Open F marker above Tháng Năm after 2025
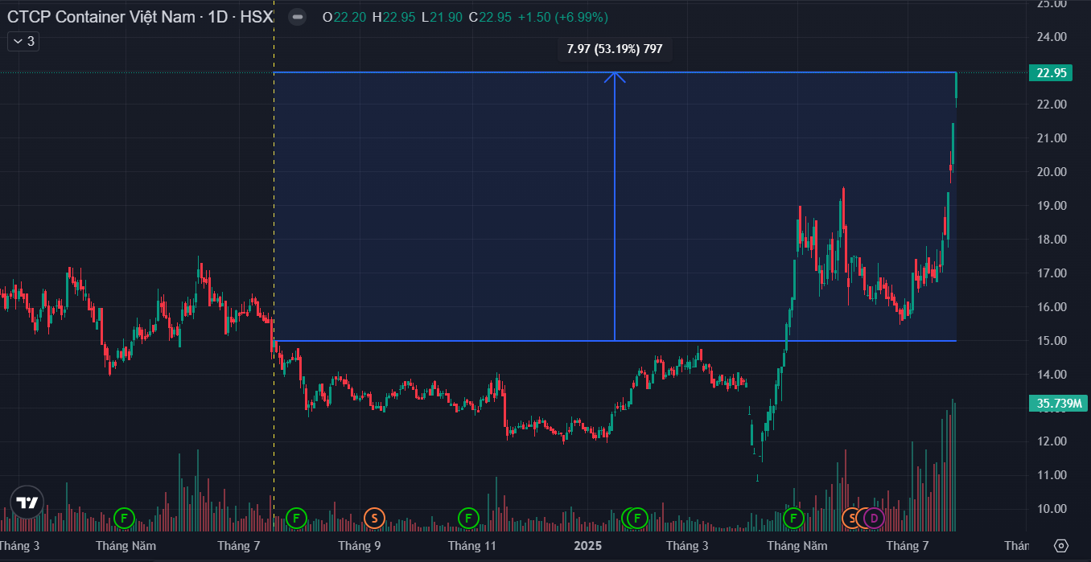The image size is (1091, 562). (793, 518)
